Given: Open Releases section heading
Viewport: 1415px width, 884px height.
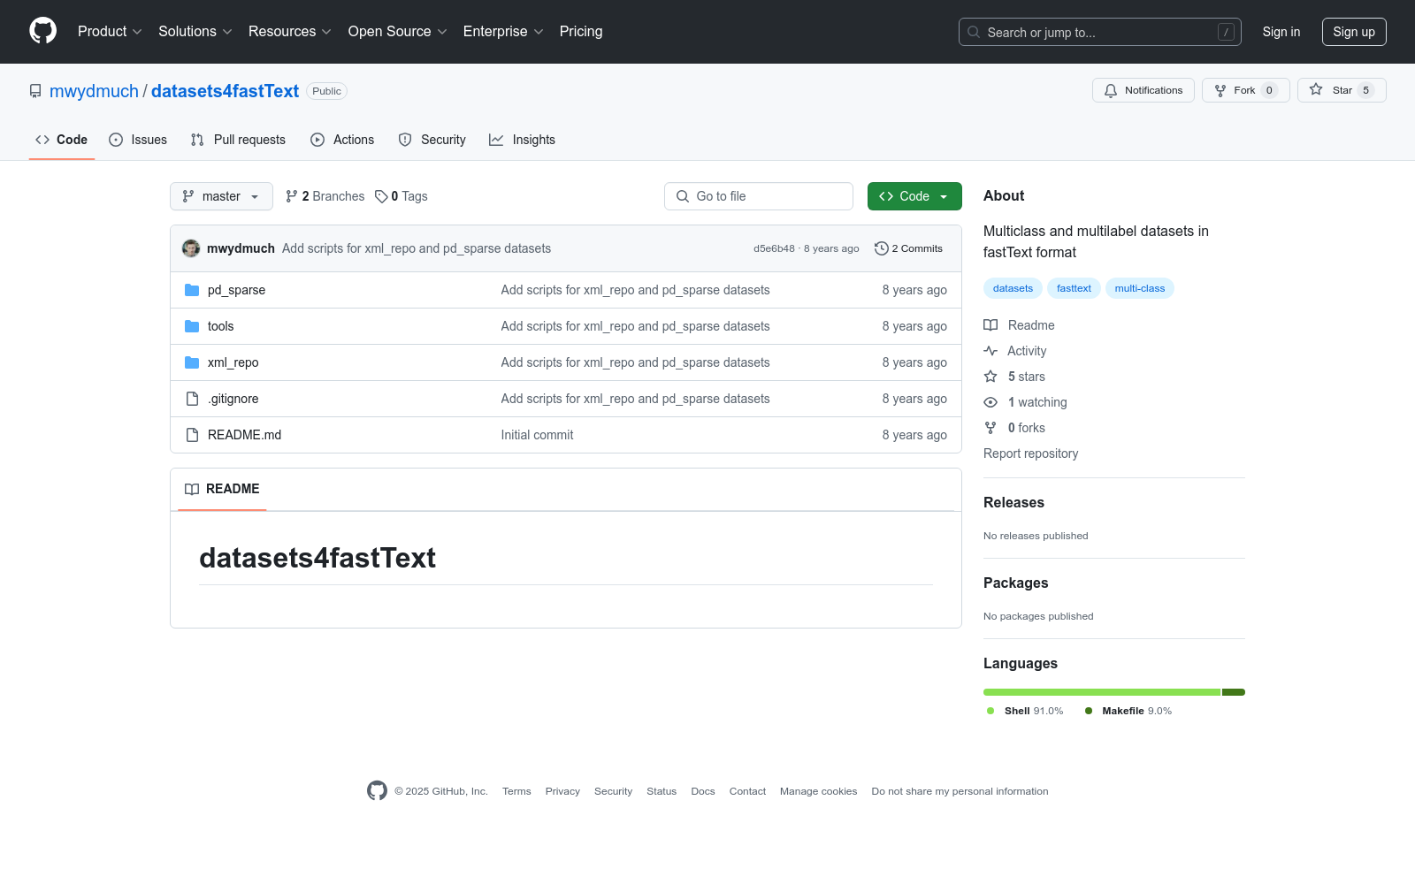Looking at the screenshot, I should (1013, 502).
